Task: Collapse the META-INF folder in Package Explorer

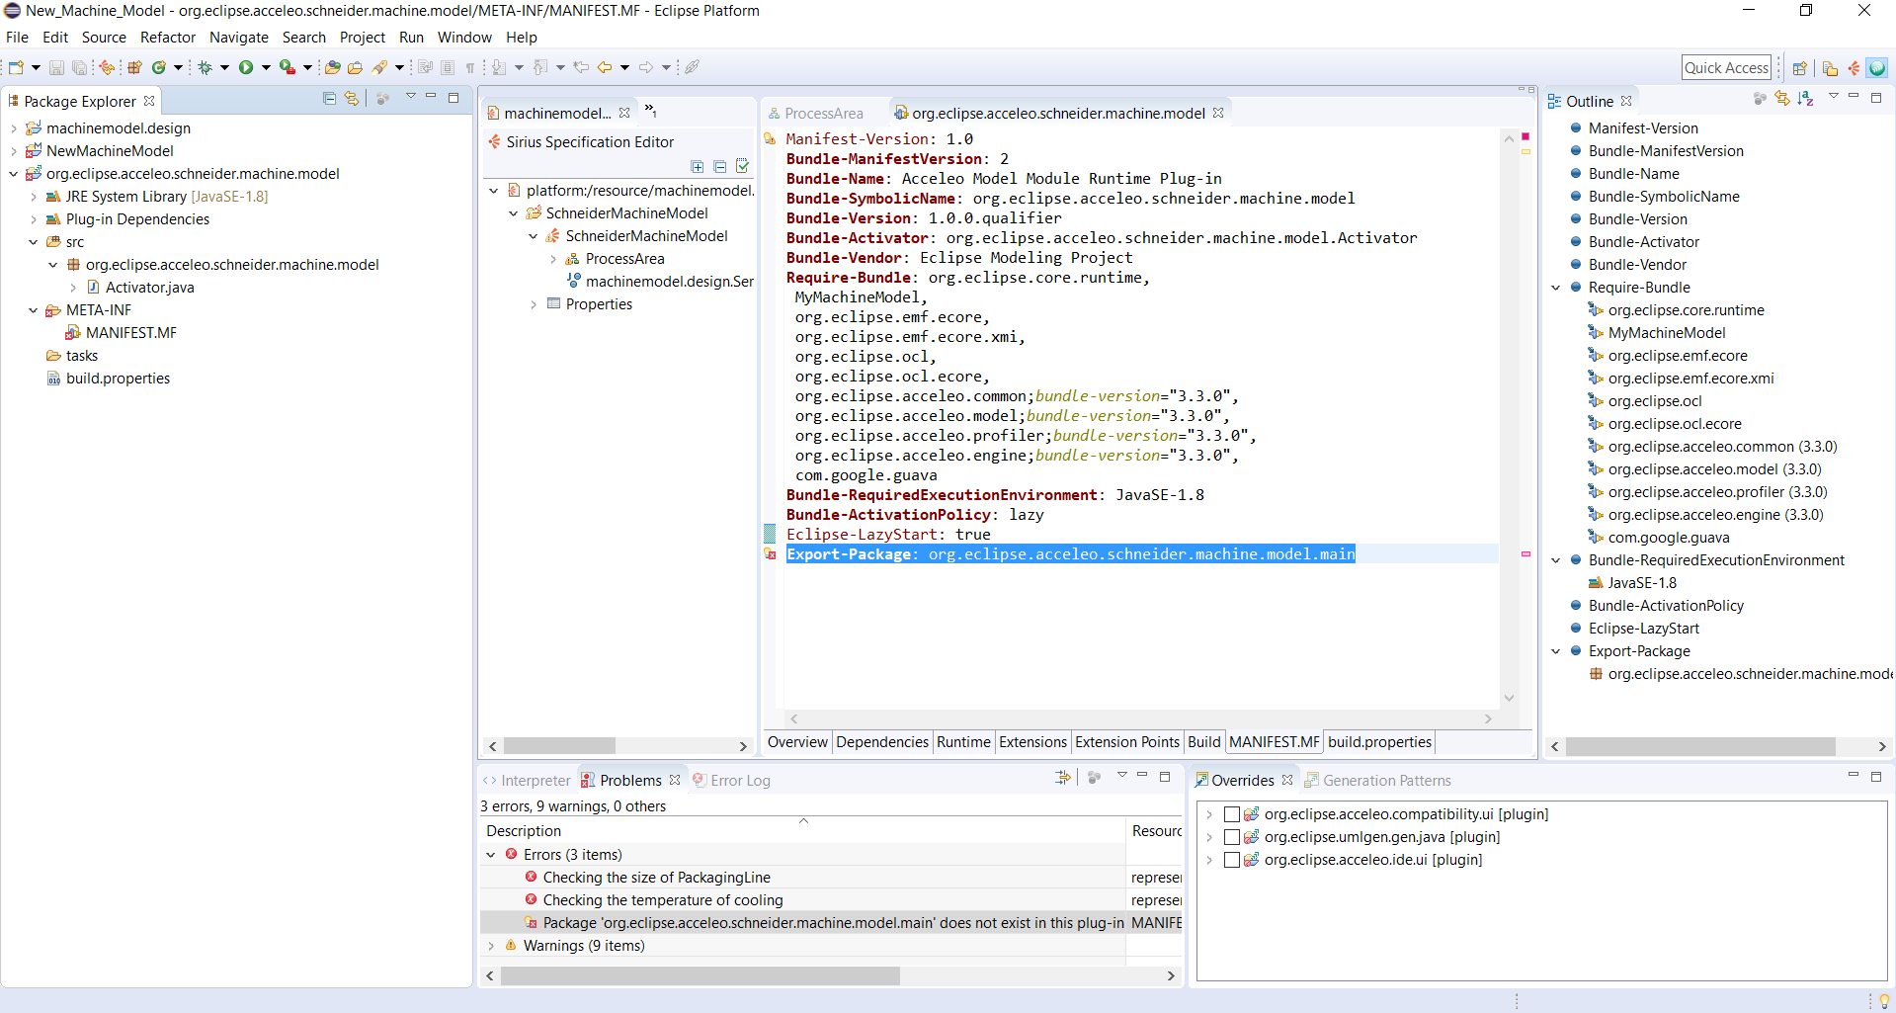Action: coord(34,310)
